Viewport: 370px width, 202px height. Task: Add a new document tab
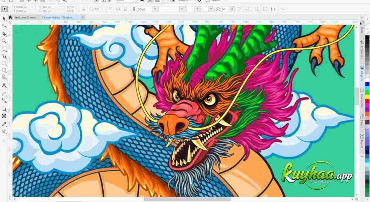point(83,17)
